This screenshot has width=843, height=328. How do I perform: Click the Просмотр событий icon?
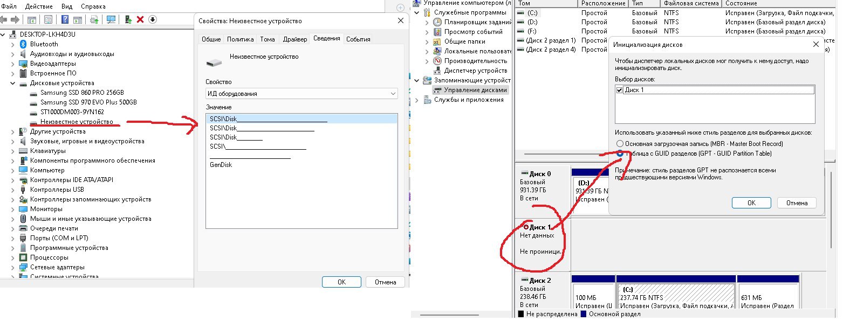438,32
